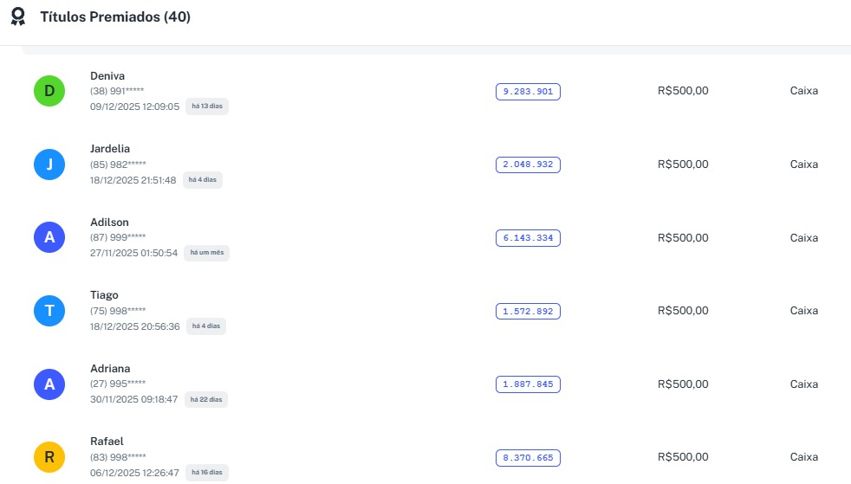Open the Títulos Premiados (40) heading

[115, 17]
